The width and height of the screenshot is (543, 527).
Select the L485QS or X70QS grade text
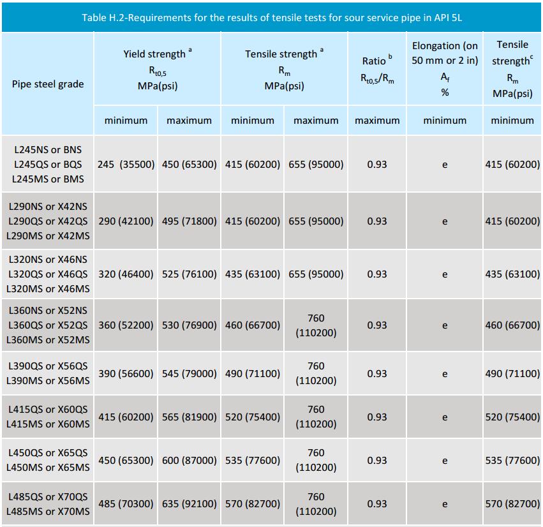click(48, 496)
